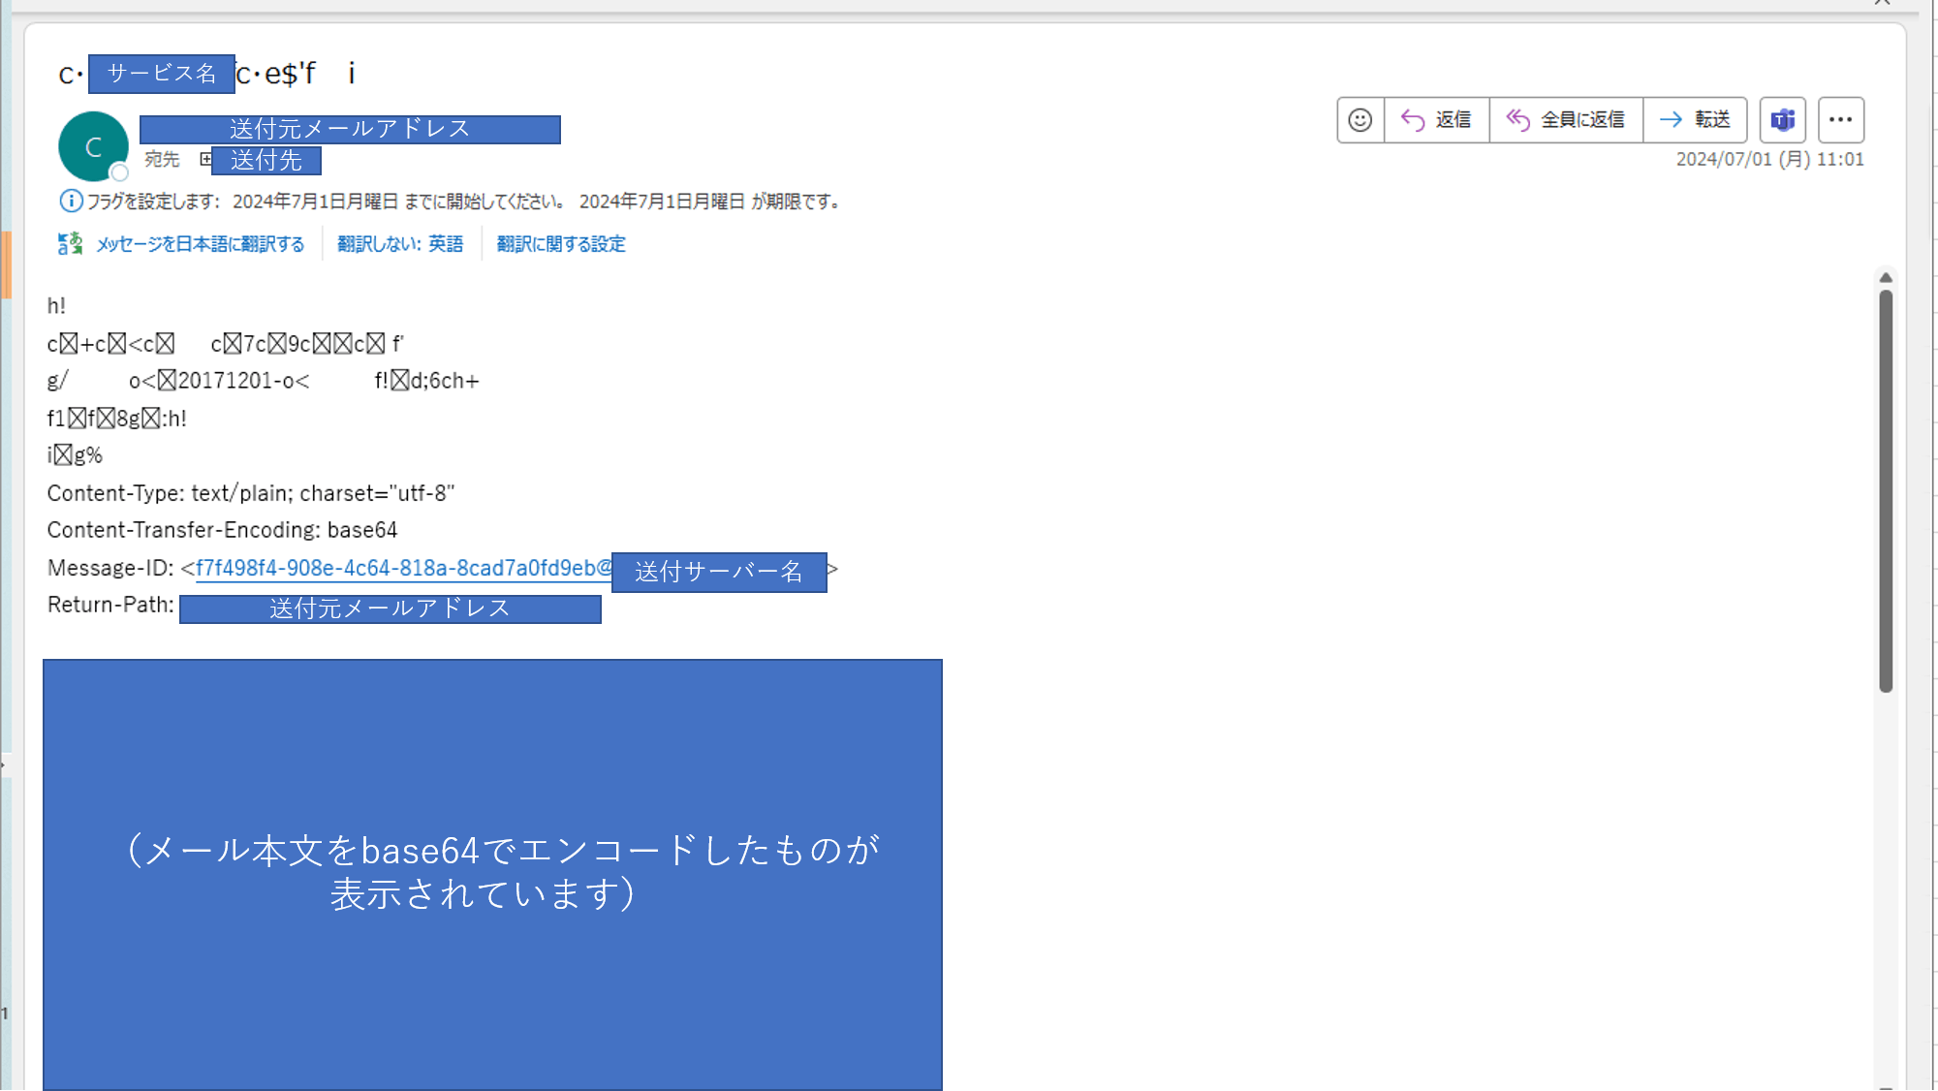Expand recipient list plus box beside 宛先
The height and width of the screenshot is (1091, 1938).
click(x=205, y=159)
